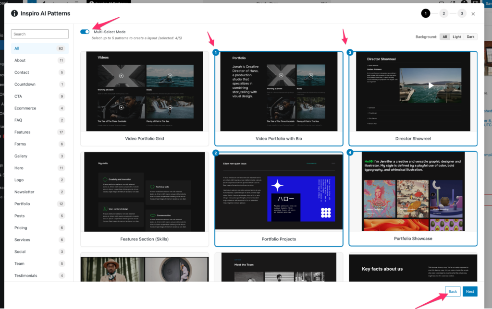492x309 pixels.
Task: Choose the CTA category
Action: (x=40, y=96)
